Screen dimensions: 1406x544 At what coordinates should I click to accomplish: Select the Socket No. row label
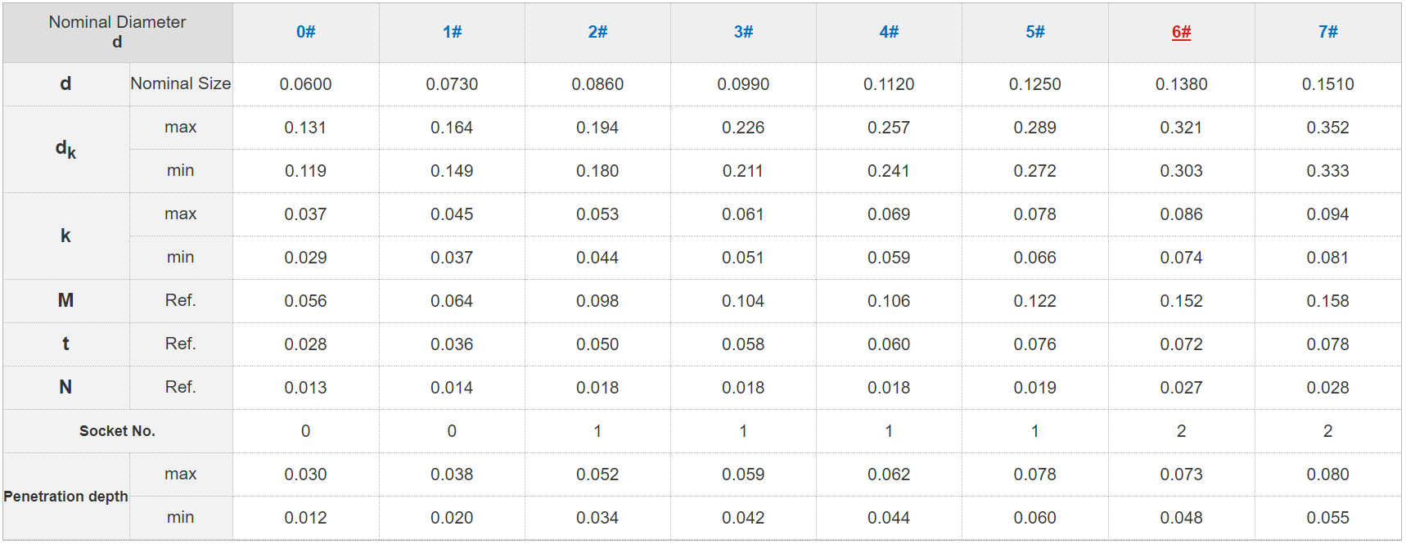(117, 431)
